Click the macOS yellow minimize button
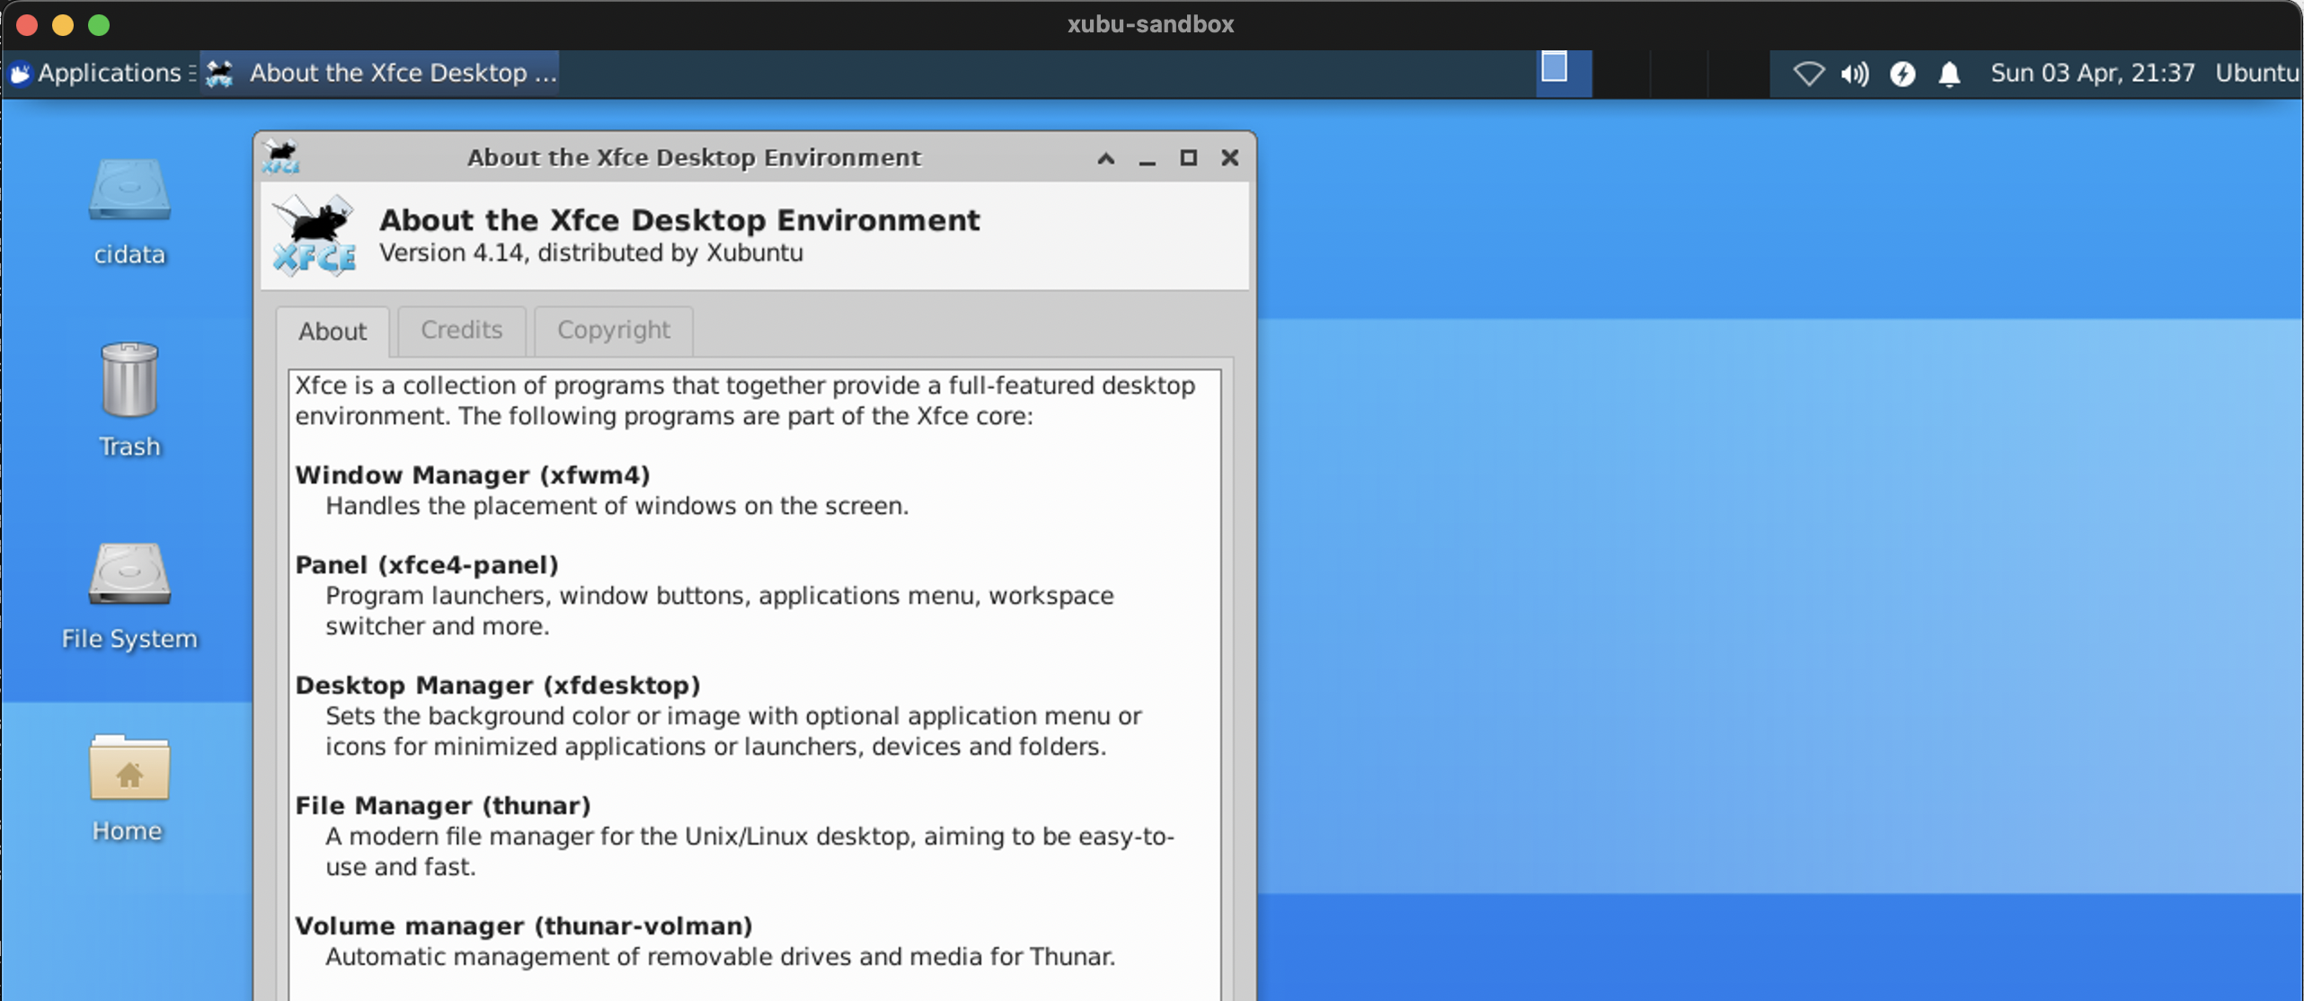The image size is (2304, 1001). point(63,25)
